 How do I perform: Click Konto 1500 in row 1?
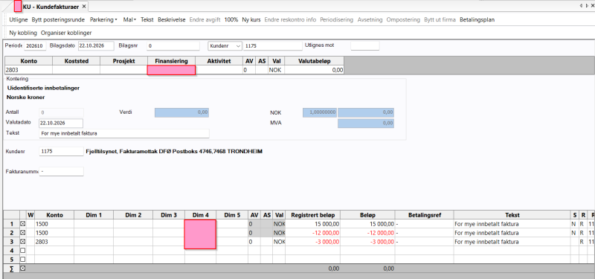[54, 224]
